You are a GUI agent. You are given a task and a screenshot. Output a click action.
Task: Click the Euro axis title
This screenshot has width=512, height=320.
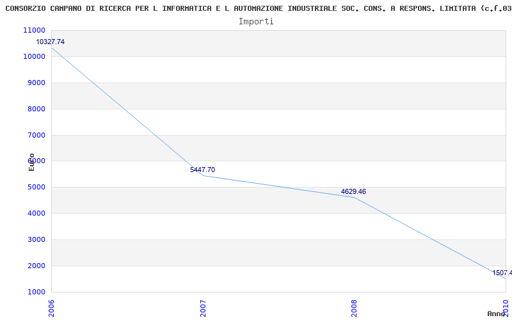coord(31,163)
